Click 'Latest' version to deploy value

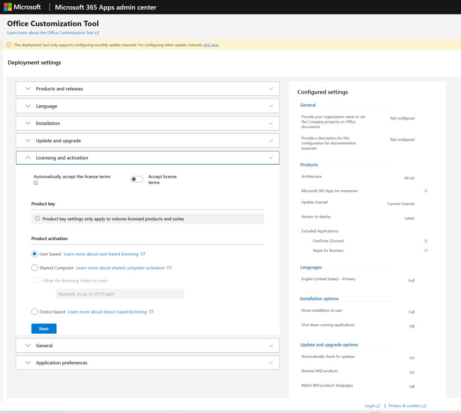409,218
